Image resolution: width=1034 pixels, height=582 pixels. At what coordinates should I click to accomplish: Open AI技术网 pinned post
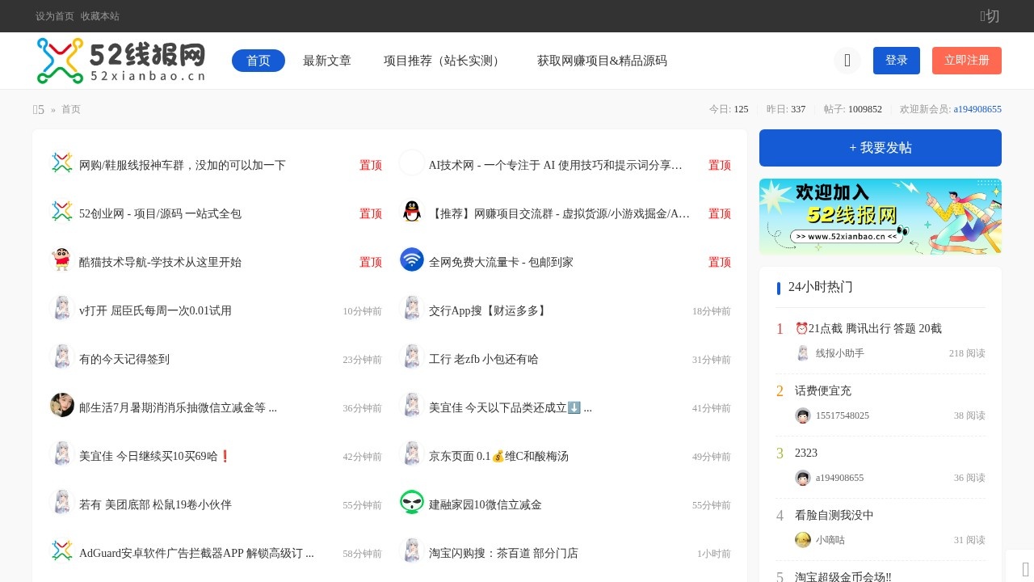556,165
